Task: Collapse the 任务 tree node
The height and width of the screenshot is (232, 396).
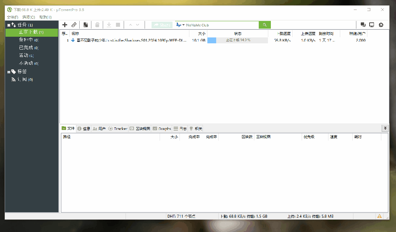Action: click(9, 25)
